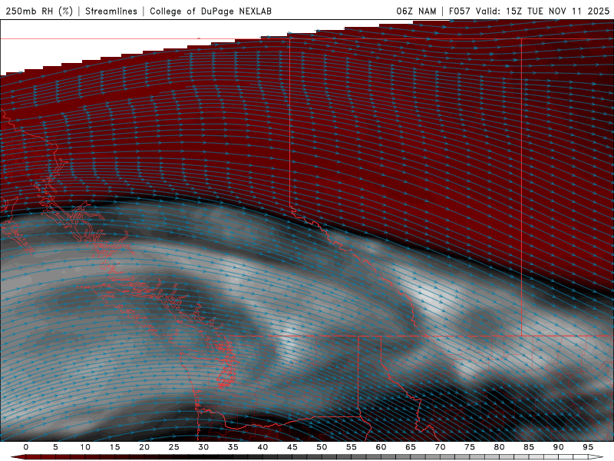The image size is (614, 461).
Task: Select the "45" humidity scale label
Action: (x=292, y=447)
